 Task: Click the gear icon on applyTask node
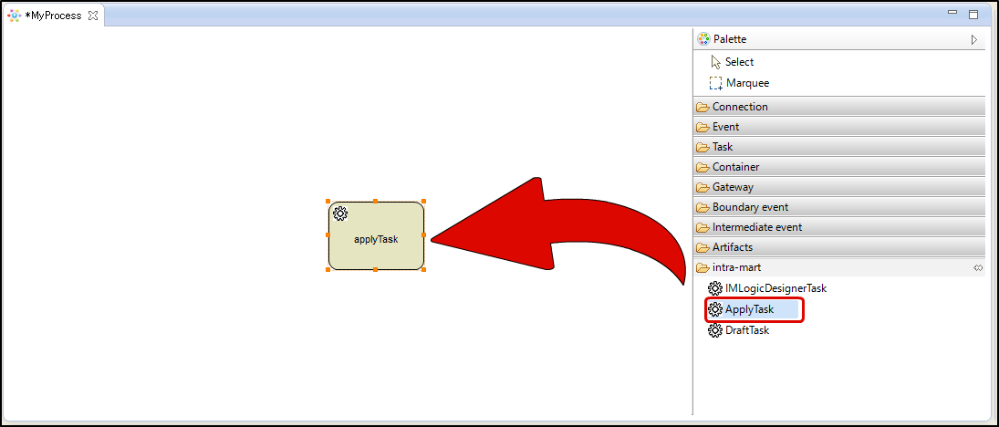coord(340,213)
